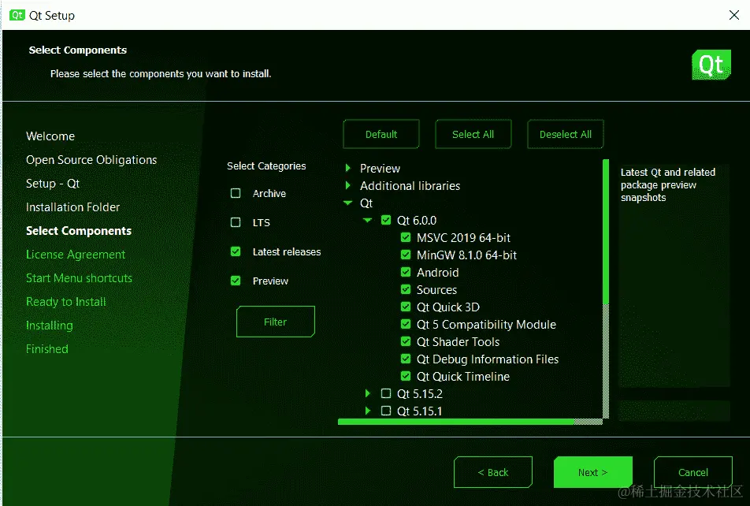Image resolution: width=750 pixels, height=506 pixels.
Task: Uncheck Qt Quick Timeline component
Action: click(x=406, y=376)
